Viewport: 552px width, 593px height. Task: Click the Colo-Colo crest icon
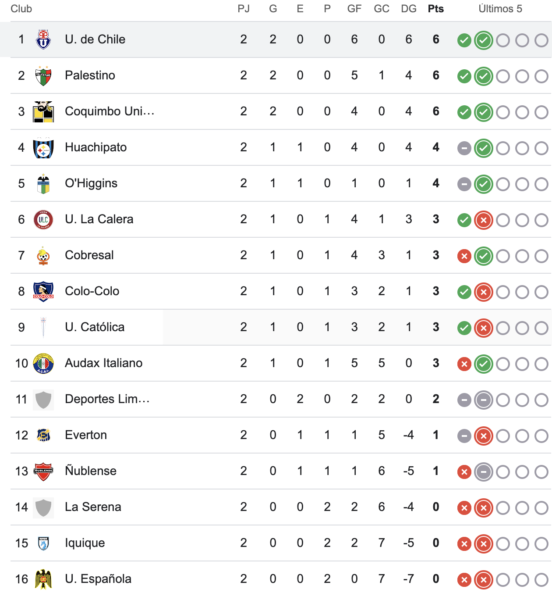(x=42, y=291)
